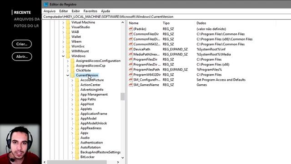291x164 pixels.
Task: Click the Criar... button
Action: click(x=22, y=44)
